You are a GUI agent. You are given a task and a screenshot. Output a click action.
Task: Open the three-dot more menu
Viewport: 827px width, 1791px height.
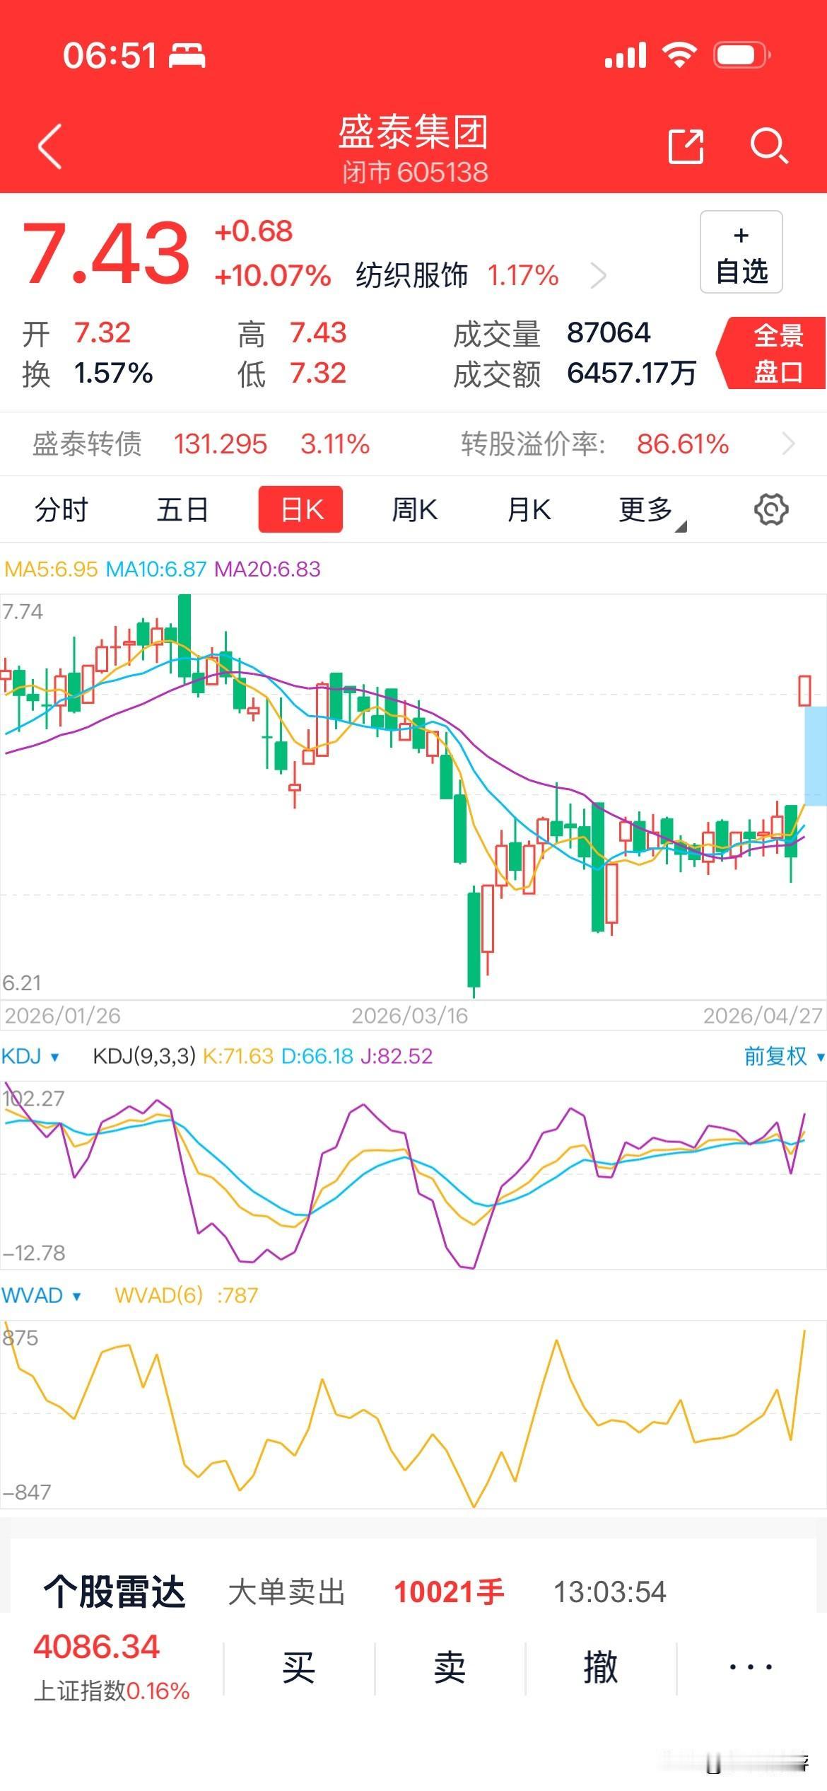click(x=751, y=1668)
